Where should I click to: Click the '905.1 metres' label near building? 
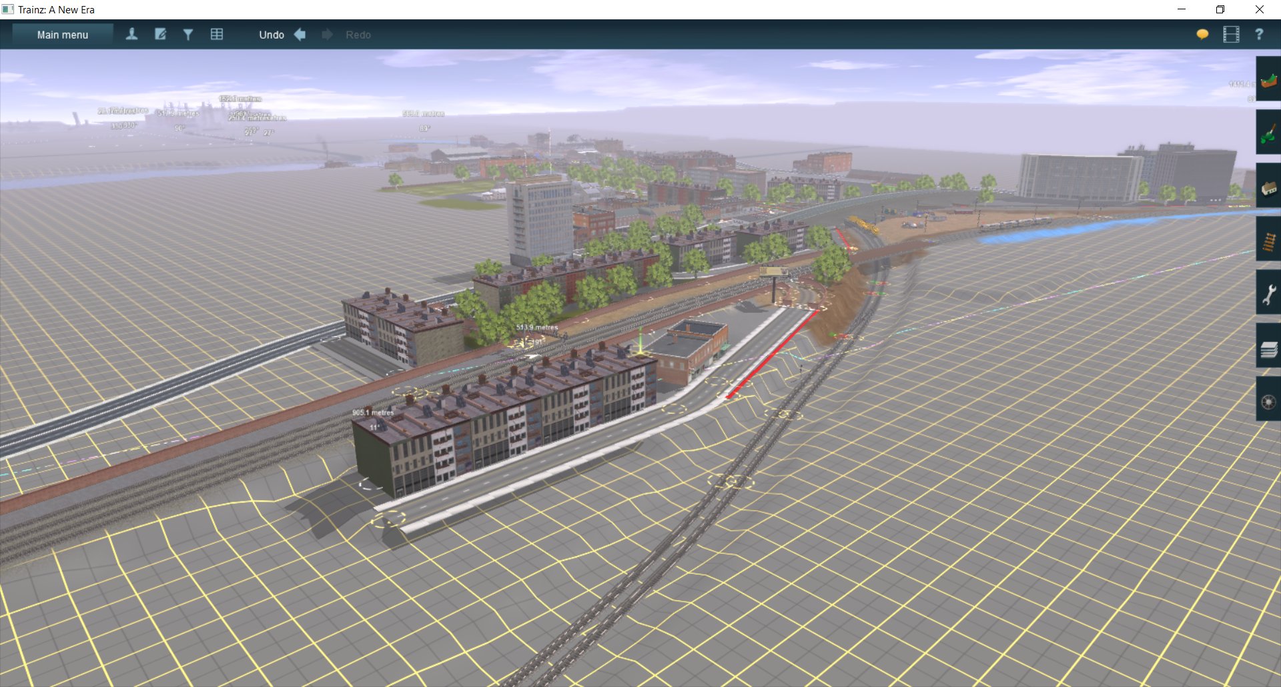pos(373,413)
